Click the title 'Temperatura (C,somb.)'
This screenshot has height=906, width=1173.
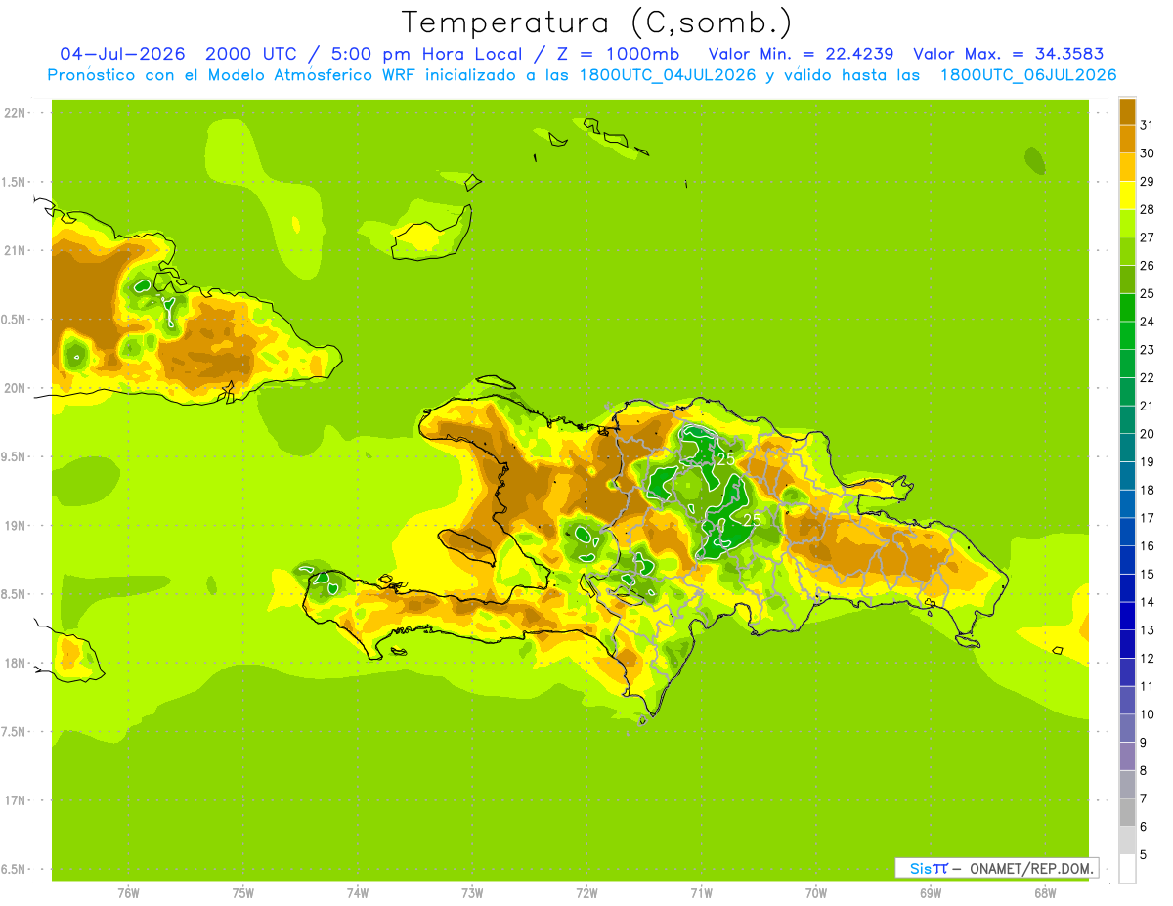pos(597,23)
